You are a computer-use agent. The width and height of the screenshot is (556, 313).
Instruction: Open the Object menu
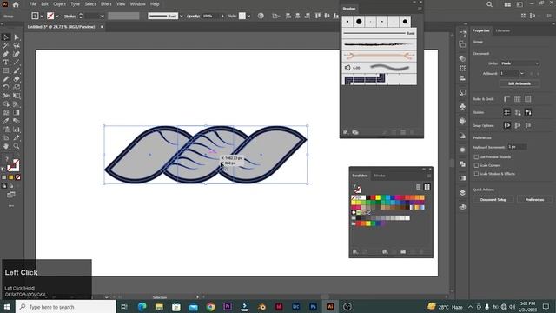pyautogui.click(x=60, y=4)
